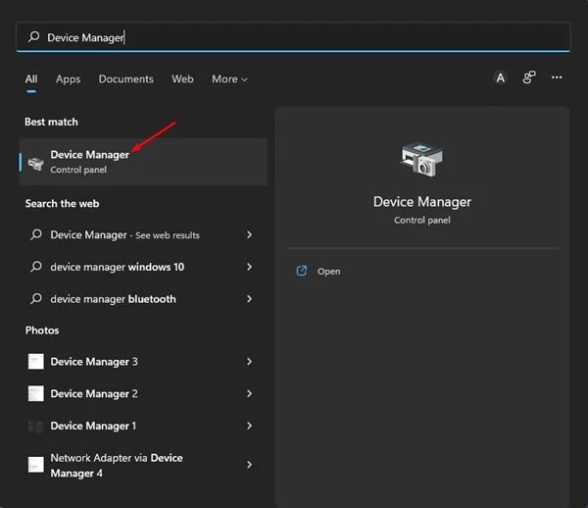Click the Device Manager 2 photo thumbnail

36,394
